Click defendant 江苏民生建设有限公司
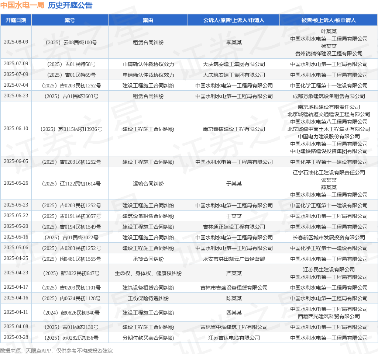The height and width of the screenshot is (354, 378). click(x=329, y=270)
